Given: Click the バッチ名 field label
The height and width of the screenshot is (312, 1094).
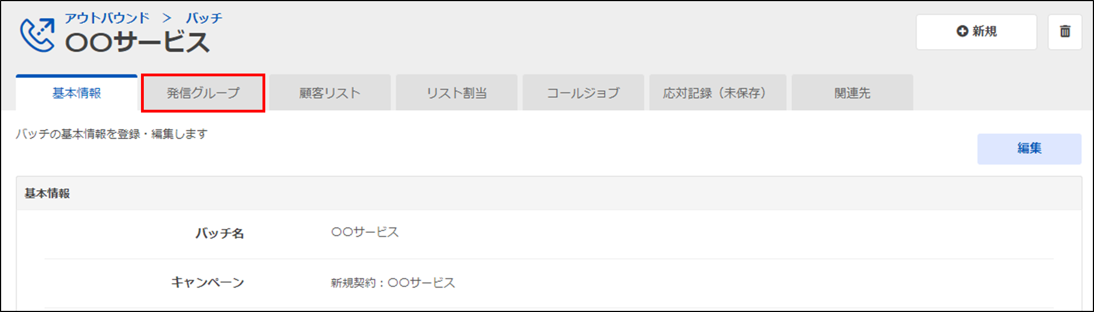Looking at the screenshot, I should (220, 233).
